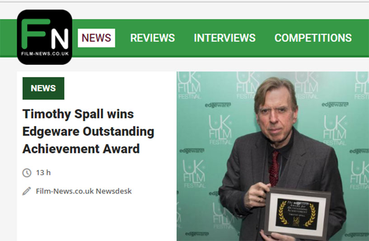This screenshot has height=241, width=369.
Task: Click the white N letter in logo
Action: click(60, 39)
